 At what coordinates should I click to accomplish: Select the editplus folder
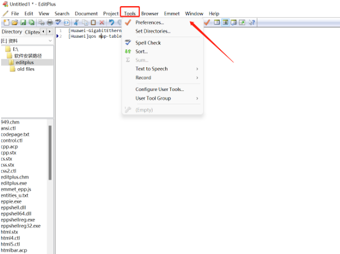click(x=24, y=63)
